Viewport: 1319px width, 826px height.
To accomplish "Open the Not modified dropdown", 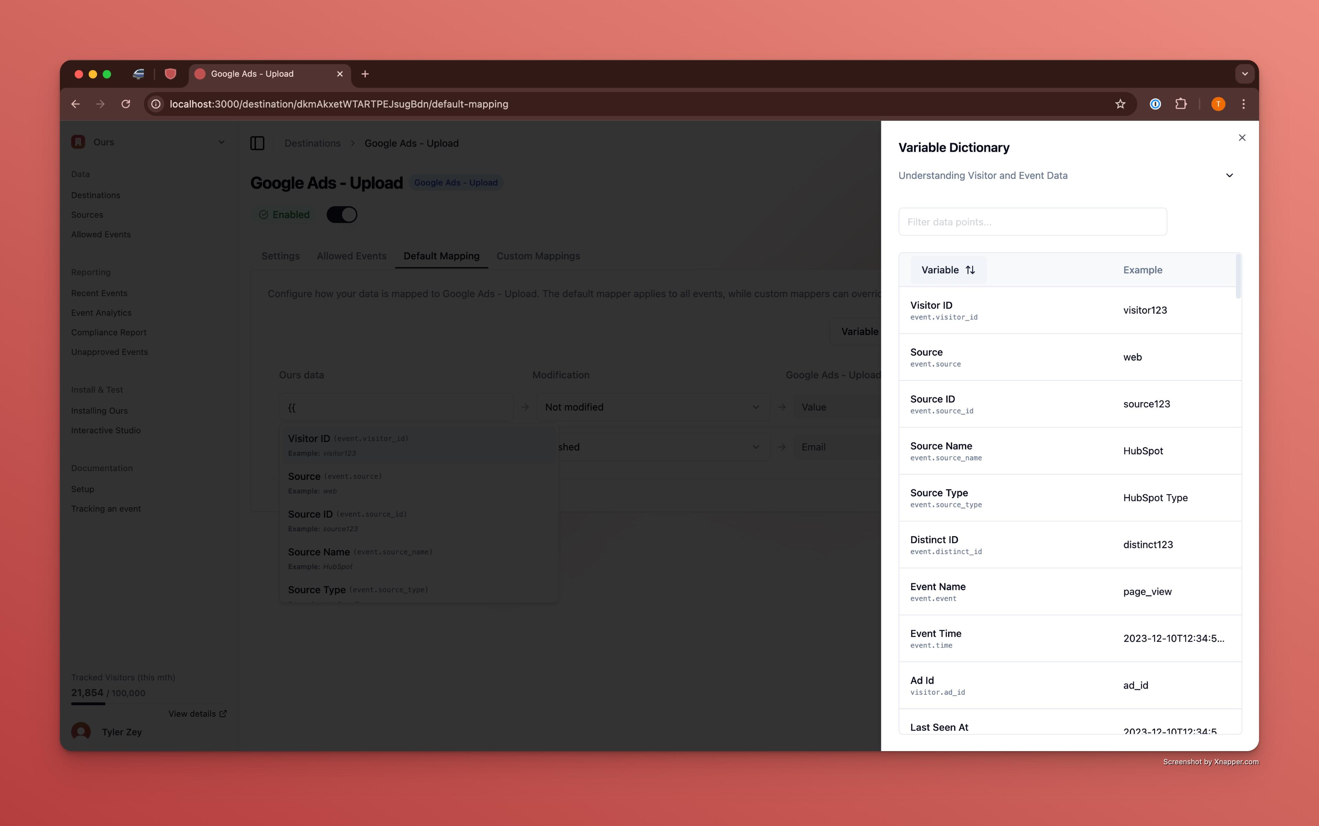I will 652,407.
